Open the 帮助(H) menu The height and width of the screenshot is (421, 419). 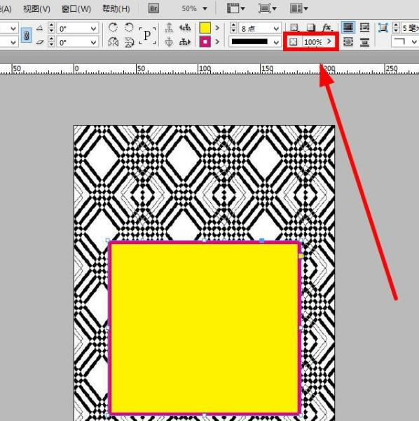[x=116, y=9]
